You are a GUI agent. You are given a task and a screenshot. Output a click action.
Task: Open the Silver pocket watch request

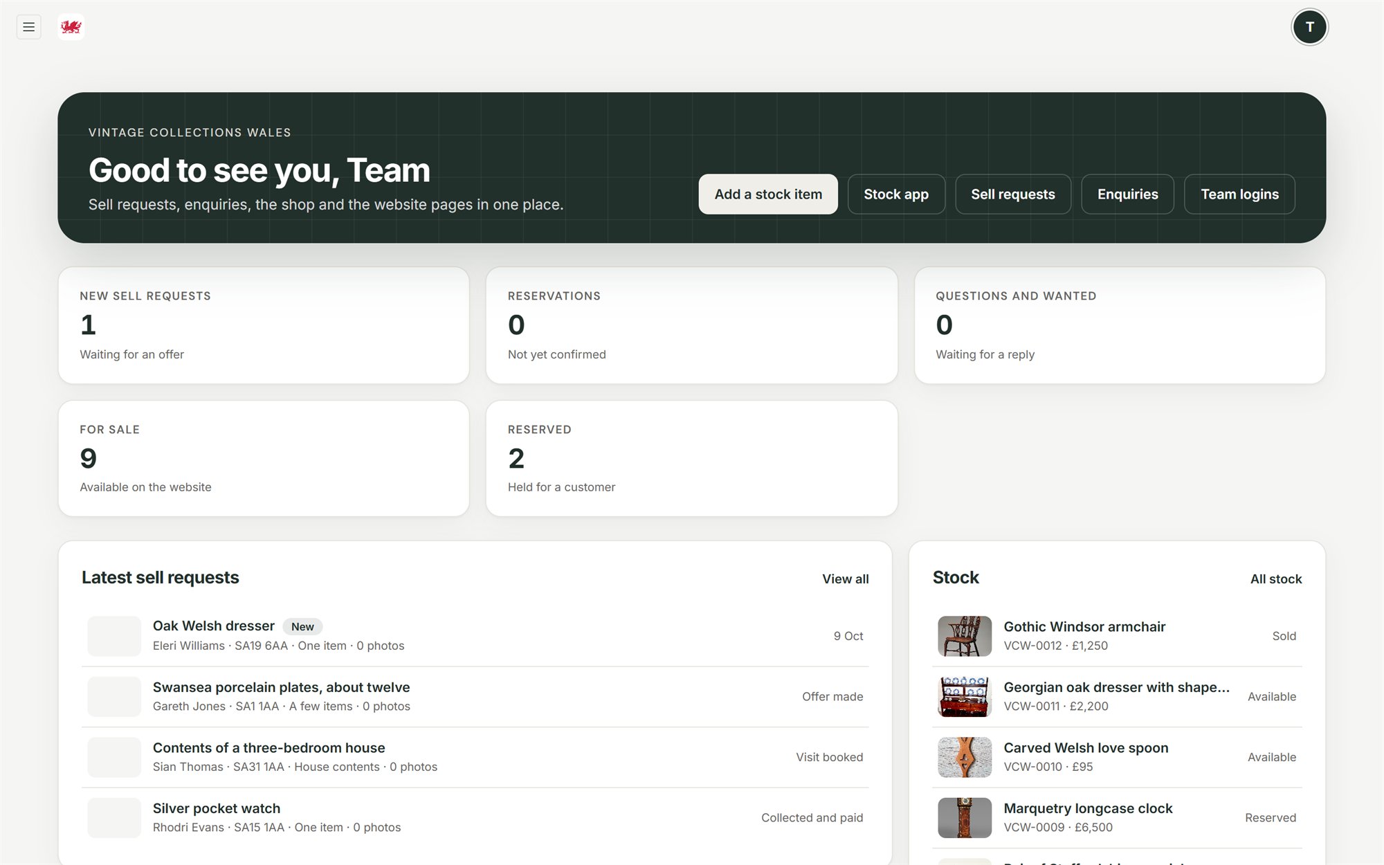(x=475, y=818)
